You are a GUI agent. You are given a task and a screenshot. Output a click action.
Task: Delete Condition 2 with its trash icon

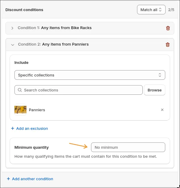168,45
